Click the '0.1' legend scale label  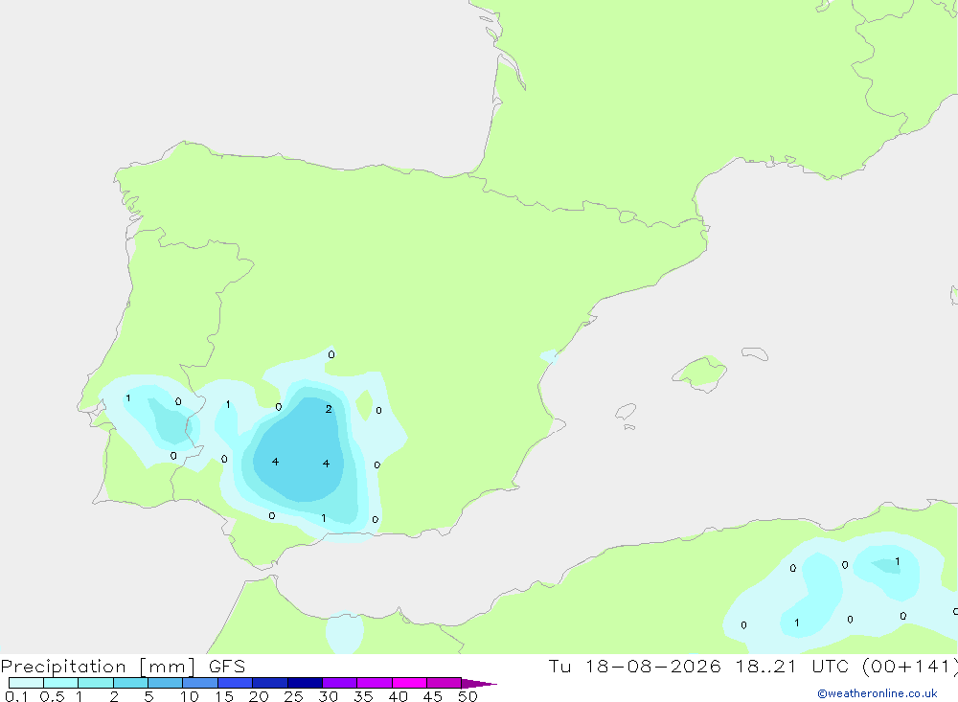point(16,696)
